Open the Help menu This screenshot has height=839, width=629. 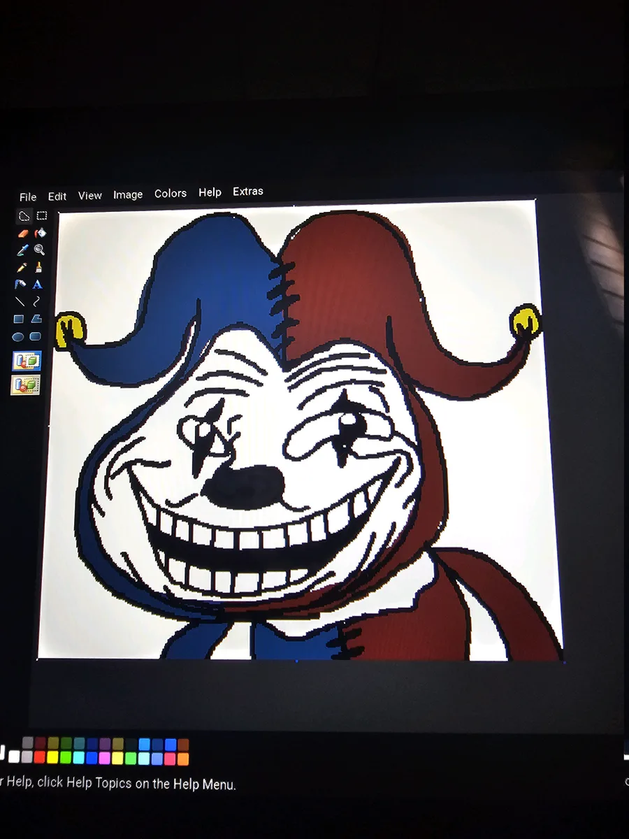[x=210, y=192]
